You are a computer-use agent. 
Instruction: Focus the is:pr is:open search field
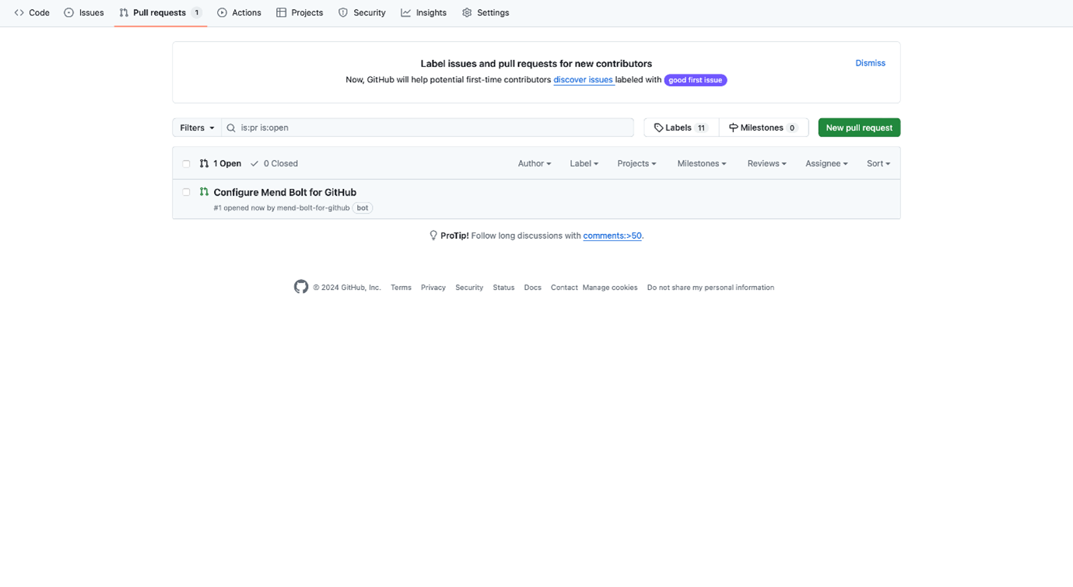(x=427, y=128)
